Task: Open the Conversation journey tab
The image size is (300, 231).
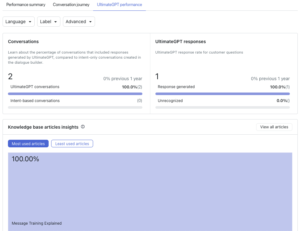Action: [71, 4]
